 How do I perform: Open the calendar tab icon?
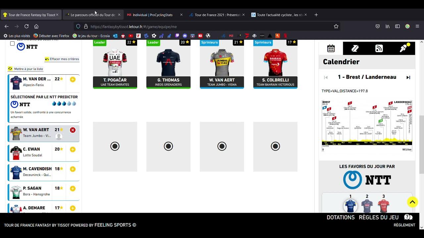pos(331,49)
